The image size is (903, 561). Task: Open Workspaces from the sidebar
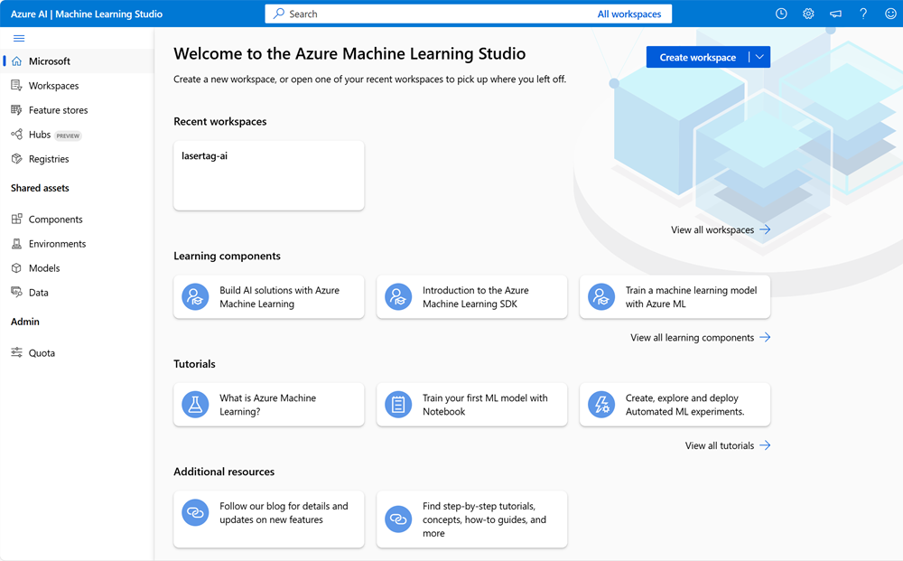tap(77, 85)
